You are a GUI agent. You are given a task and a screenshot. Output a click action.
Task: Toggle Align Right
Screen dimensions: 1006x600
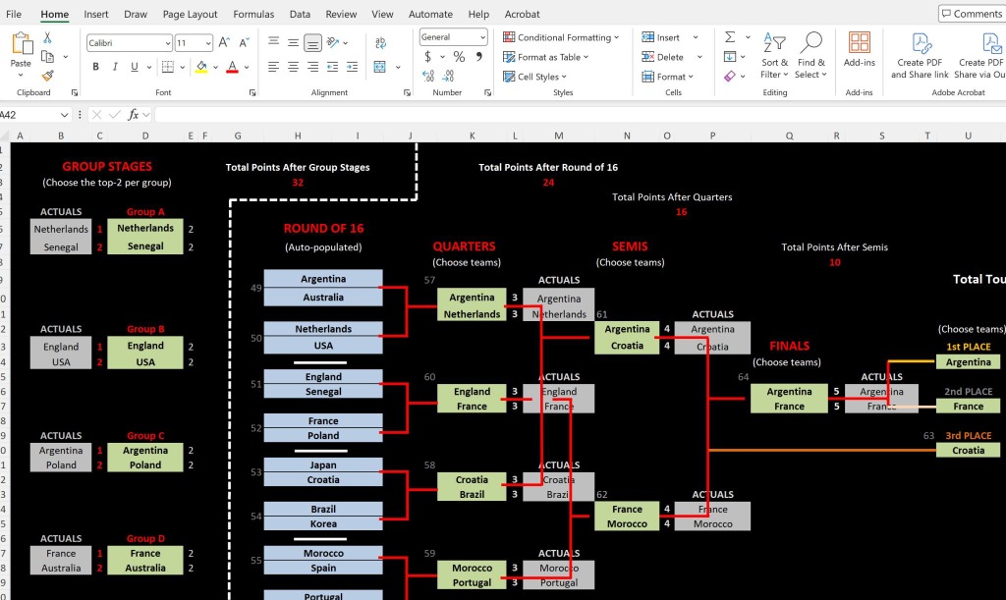[x=312, y=67]
